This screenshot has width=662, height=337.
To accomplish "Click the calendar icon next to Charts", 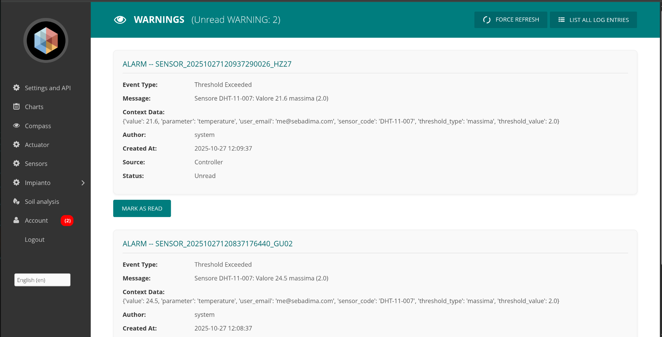I will (17, 107).
